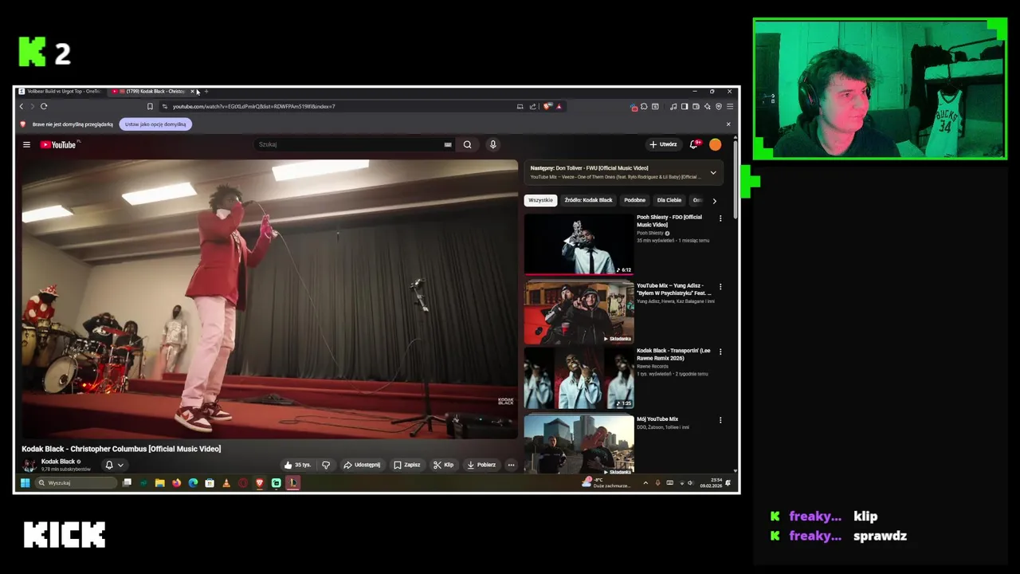Open the Brave VPN icon in toolbar
This screenshot has width=1020, height=574.
[x=718, y=106]
